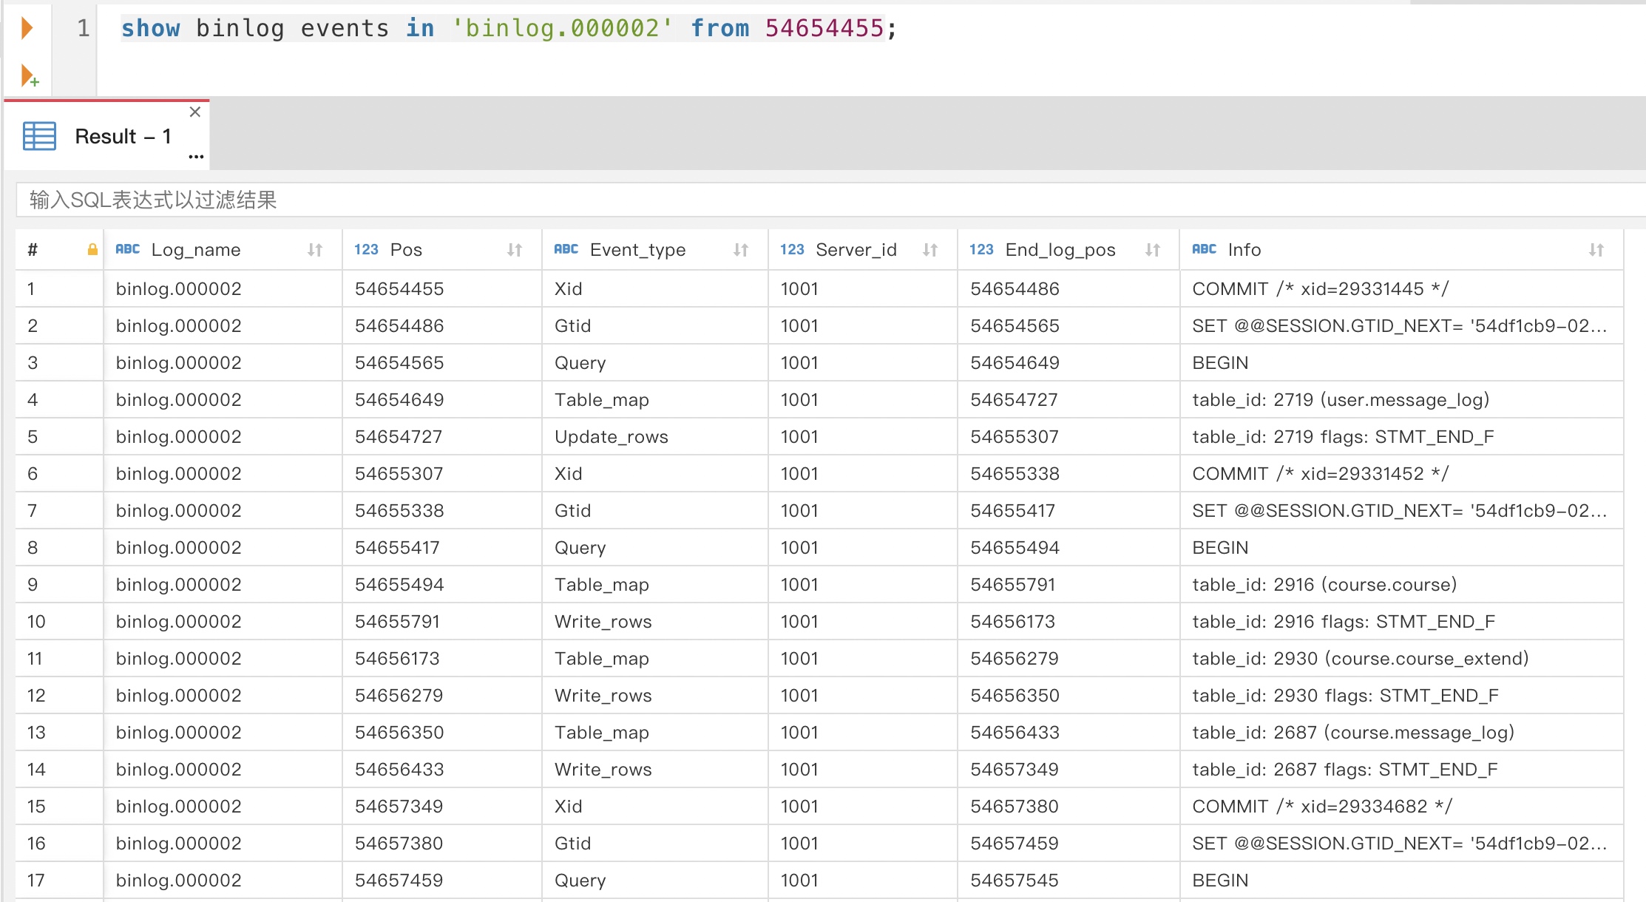Open the Result tab three-dots menu
Viewport: 1646px width, 902px height.
(196, 157)
